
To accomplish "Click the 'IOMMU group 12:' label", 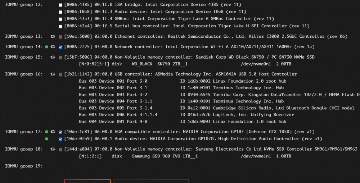I will [x=24, y=5].
